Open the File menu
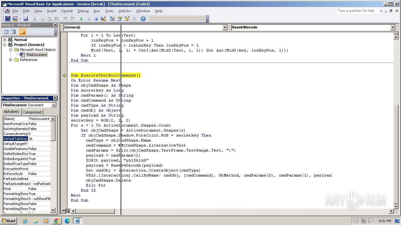401x225 pixels. [15, 11]
